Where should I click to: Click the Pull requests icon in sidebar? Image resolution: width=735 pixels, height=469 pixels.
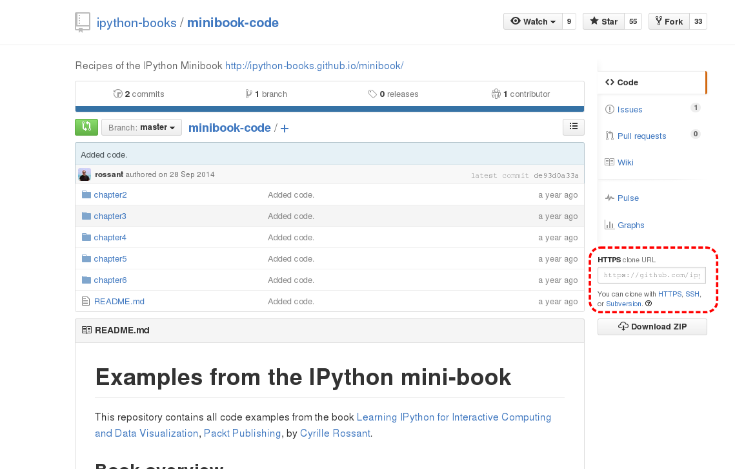(609, 136)
